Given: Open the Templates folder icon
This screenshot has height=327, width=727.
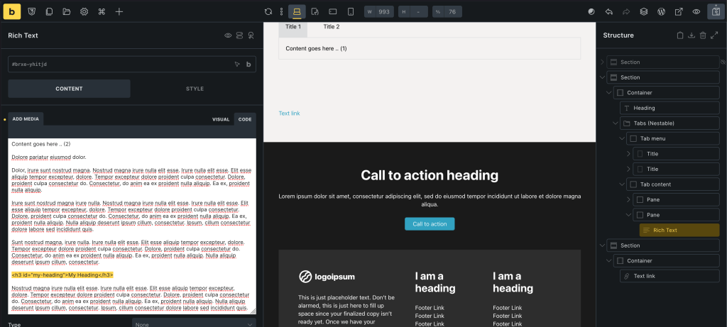Looking at the screenshot, I should click(x=66, y=11).
